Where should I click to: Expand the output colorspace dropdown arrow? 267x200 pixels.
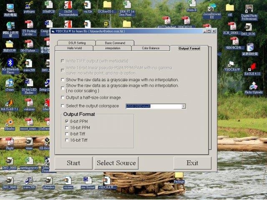point(184,106)
